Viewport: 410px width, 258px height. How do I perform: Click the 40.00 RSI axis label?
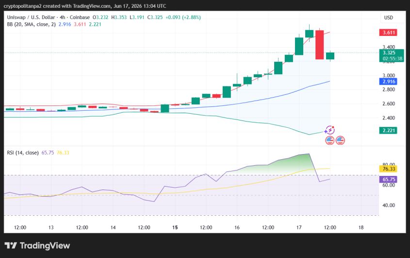click(389, 206)
